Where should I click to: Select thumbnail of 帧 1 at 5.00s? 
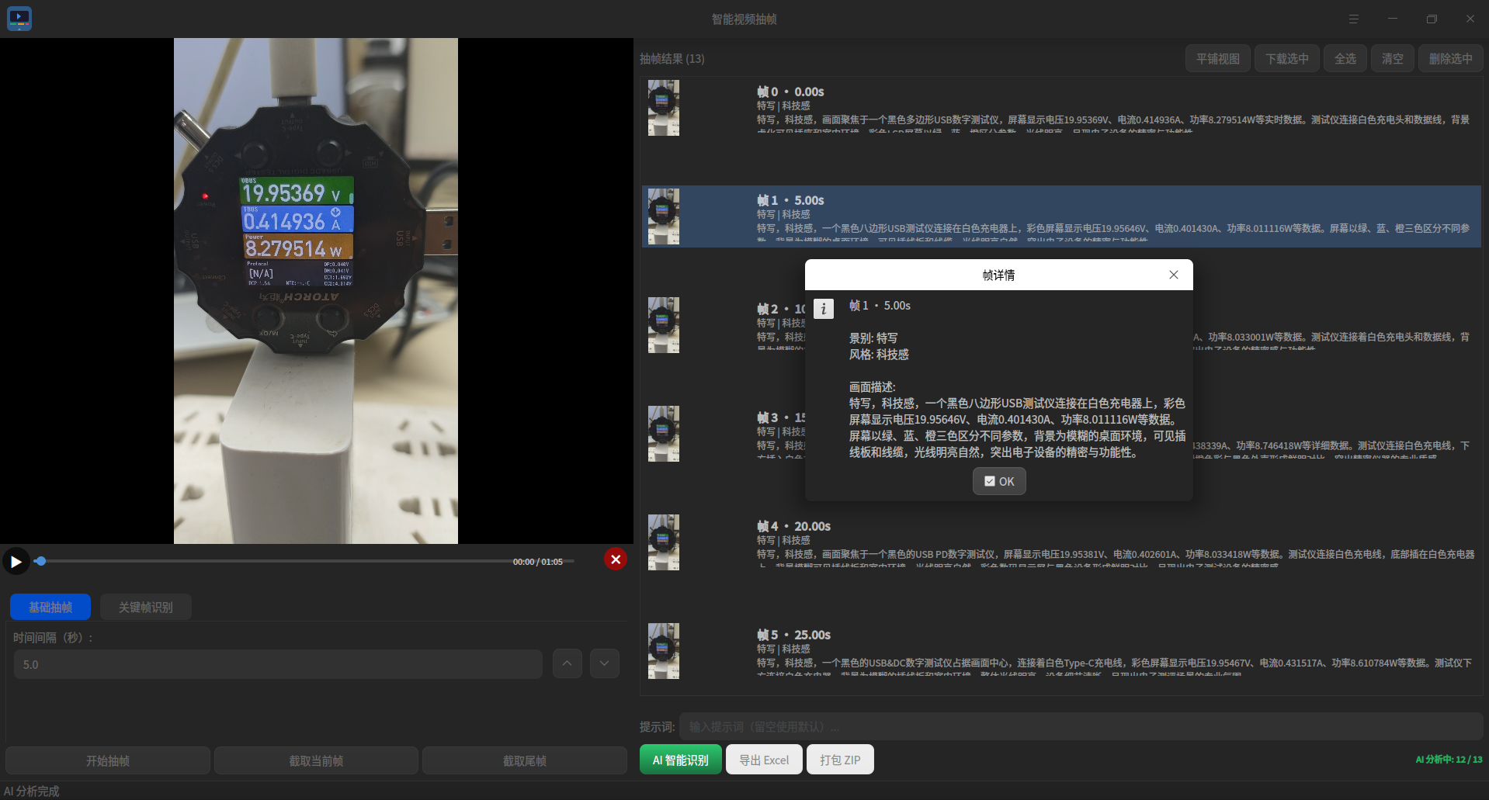(x=664, y=216)
